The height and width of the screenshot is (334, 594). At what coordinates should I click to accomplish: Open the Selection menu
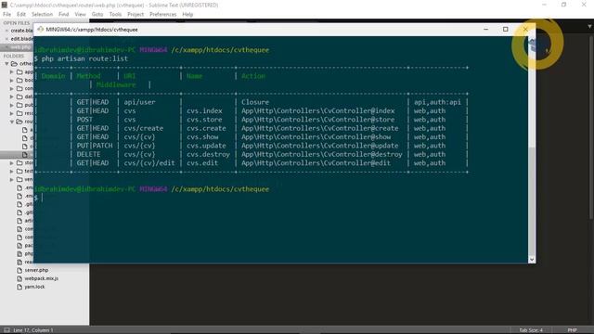pyautogui.click(x=42, y=15)
